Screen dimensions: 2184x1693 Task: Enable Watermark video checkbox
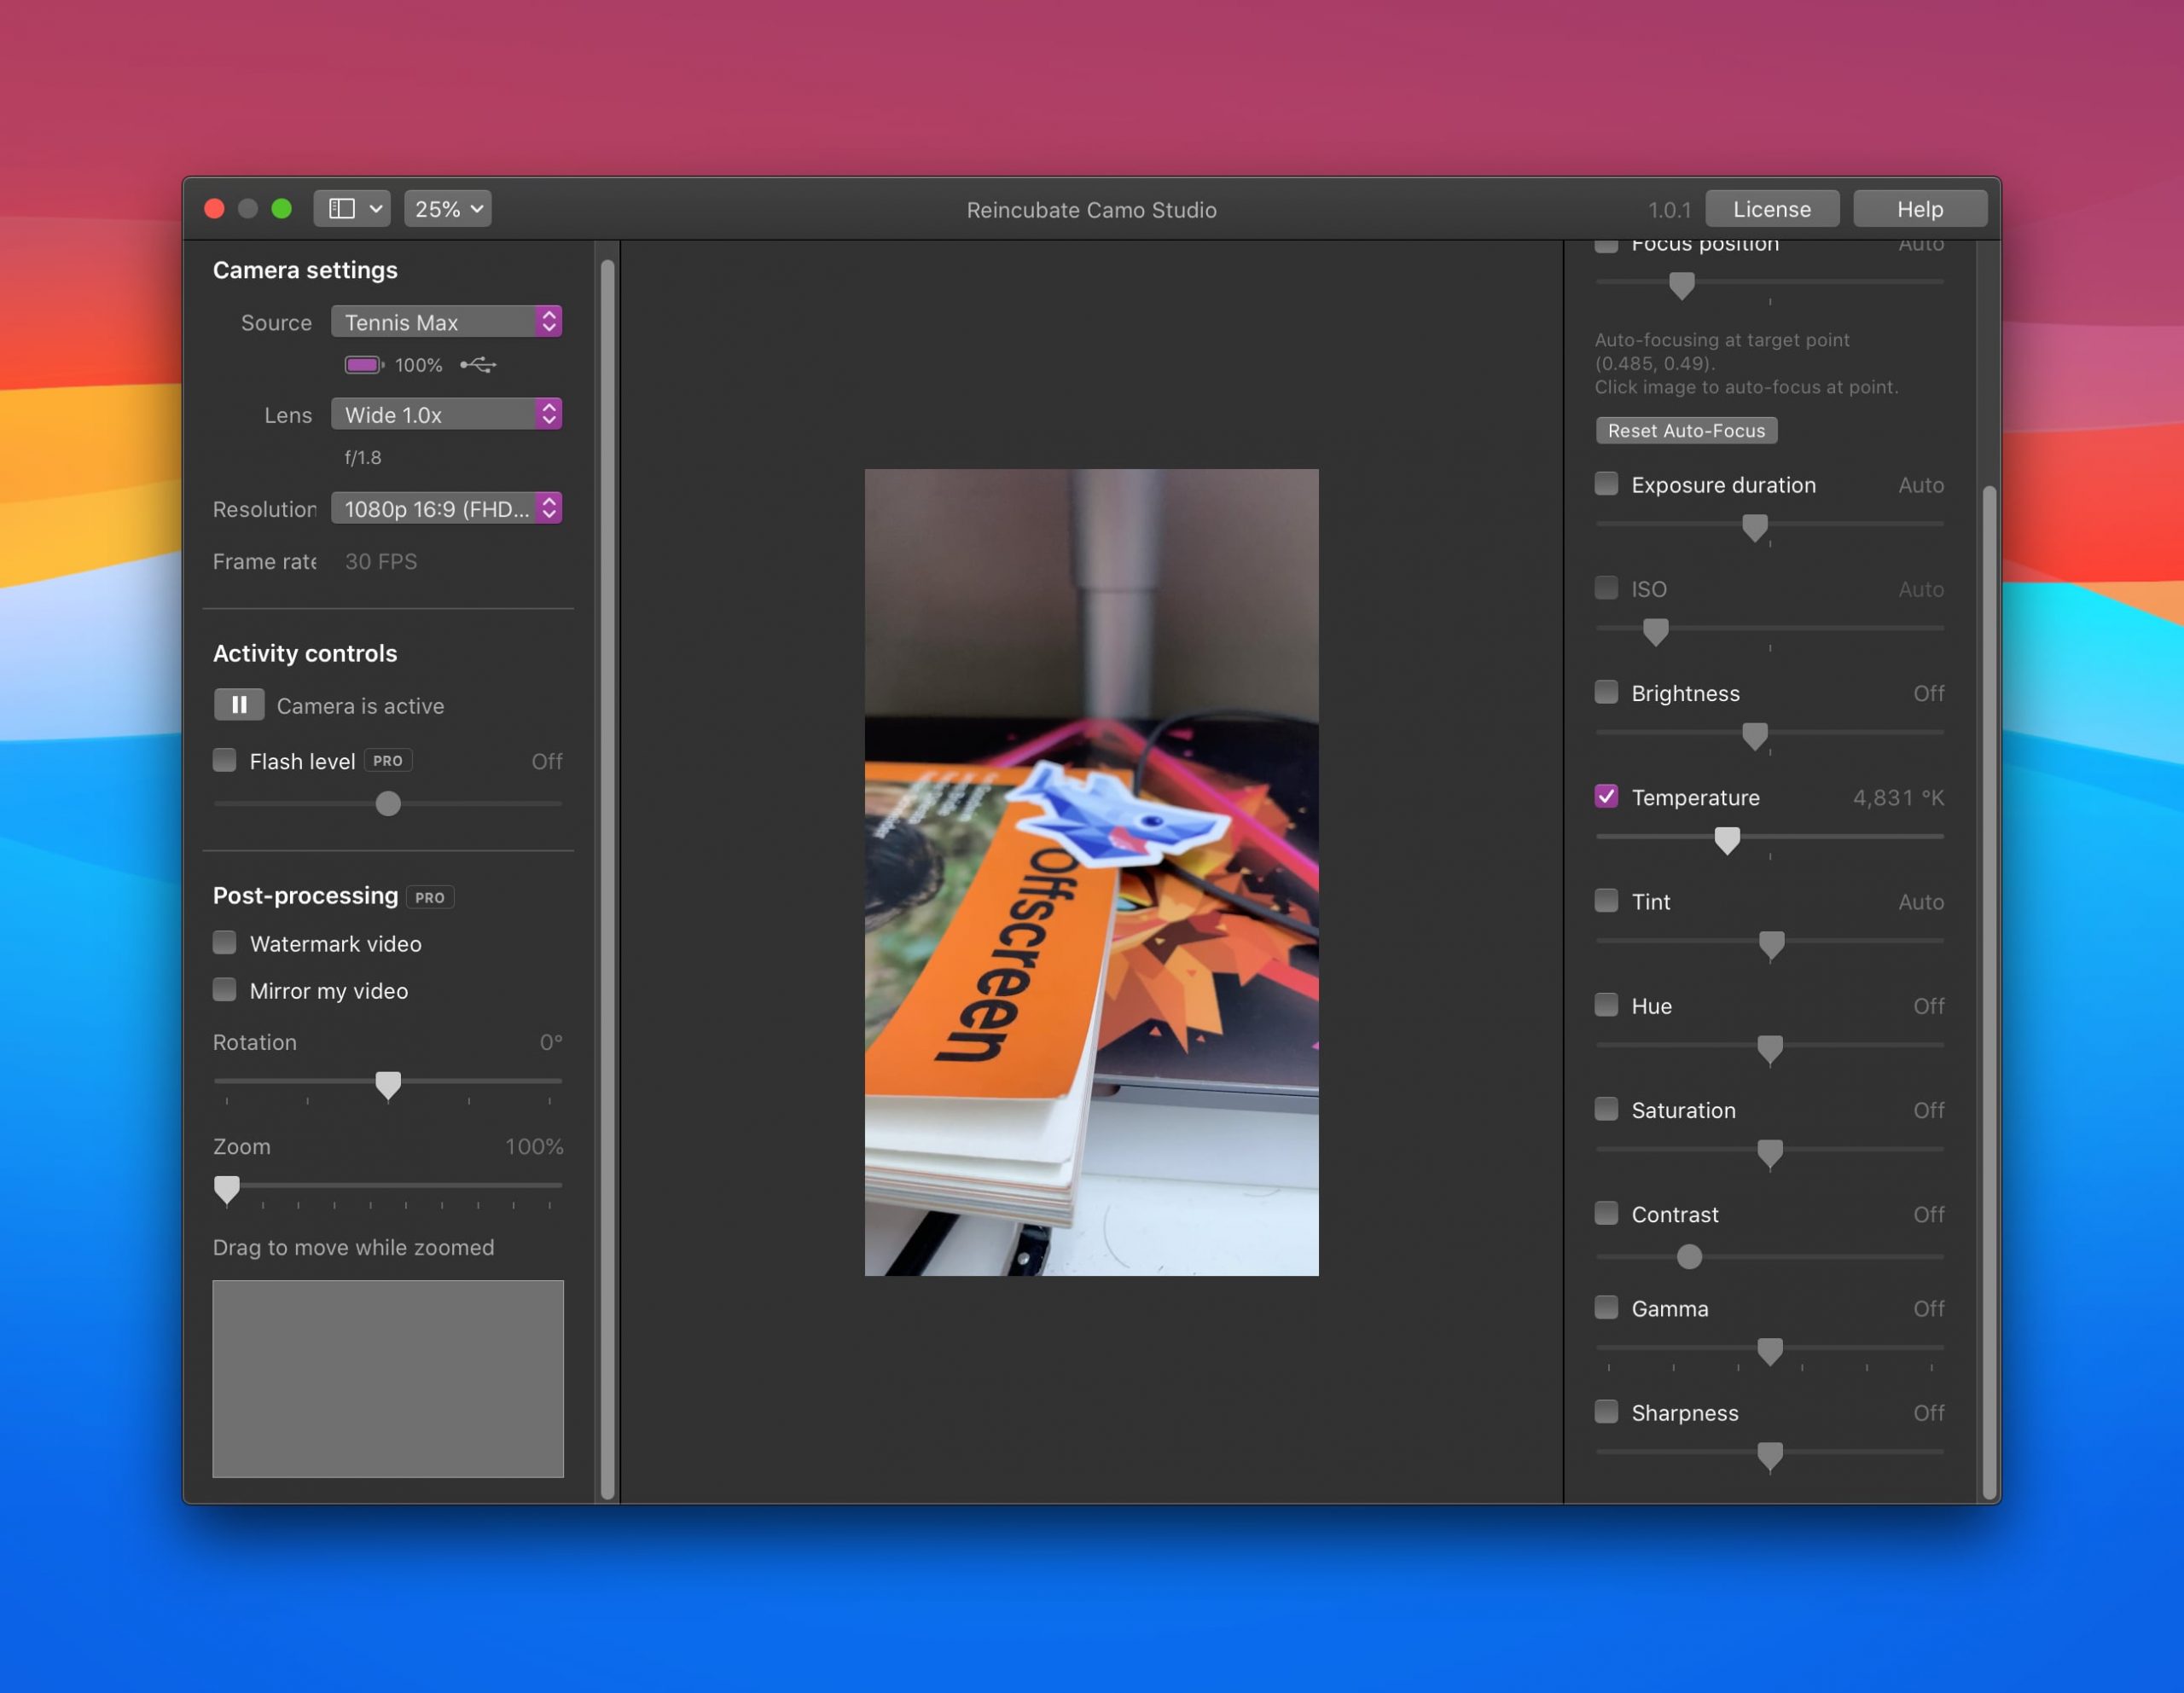point(225,943)
